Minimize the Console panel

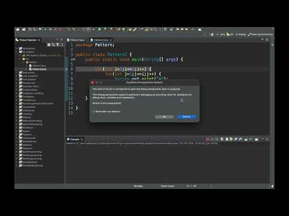[263, 139]
